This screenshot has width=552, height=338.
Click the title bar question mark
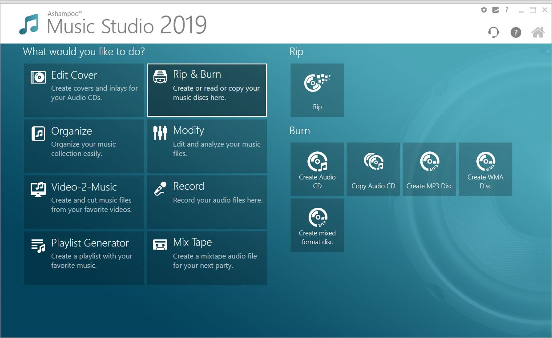click(x=506, y=9)
